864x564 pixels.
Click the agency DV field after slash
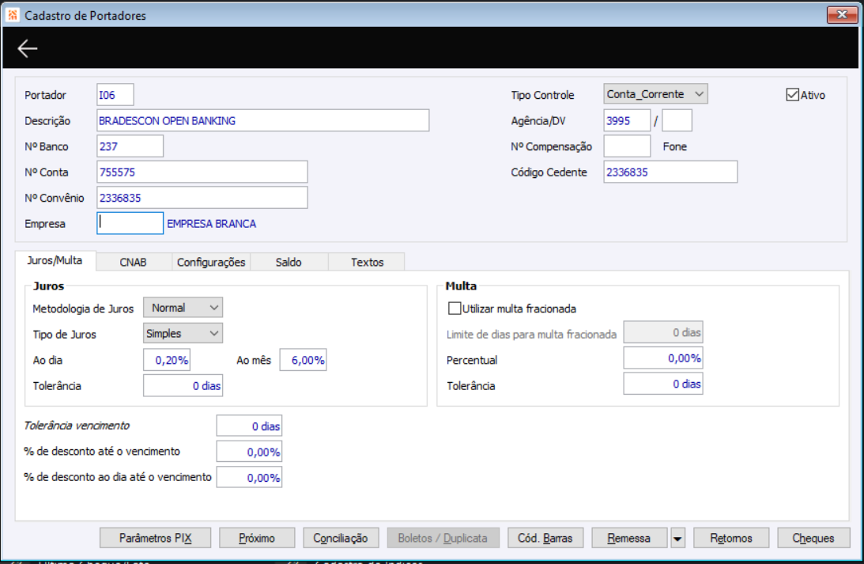pyautogui.click(x=677, y=120)
